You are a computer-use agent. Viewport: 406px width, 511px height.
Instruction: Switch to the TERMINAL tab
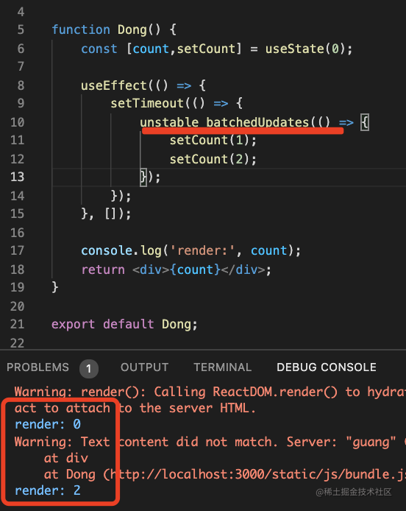(223, 367)
